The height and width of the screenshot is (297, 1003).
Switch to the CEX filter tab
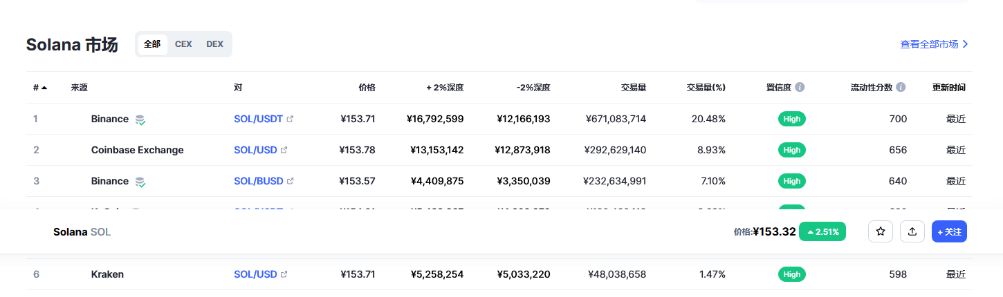[183, 44]
